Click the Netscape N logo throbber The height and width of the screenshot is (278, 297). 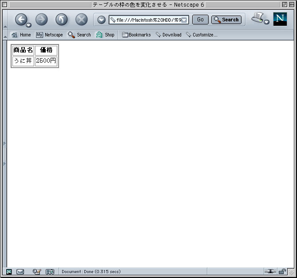coord(280,19)
